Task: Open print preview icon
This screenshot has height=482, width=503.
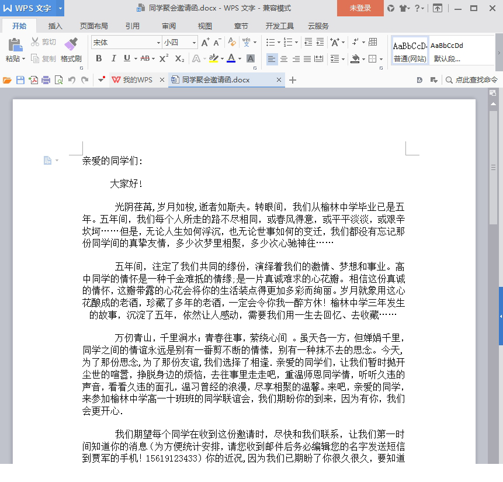Action: (x=58, y=80)
